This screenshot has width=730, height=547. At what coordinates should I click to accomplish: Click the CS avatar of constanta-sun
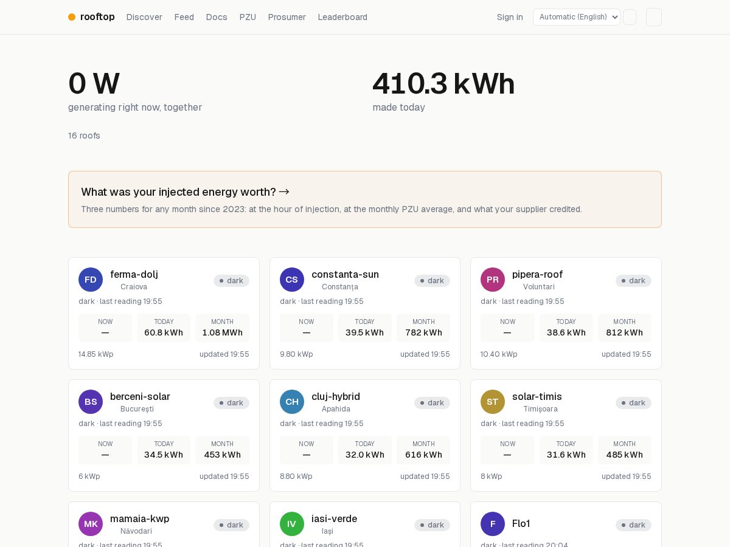pos(292,280)
